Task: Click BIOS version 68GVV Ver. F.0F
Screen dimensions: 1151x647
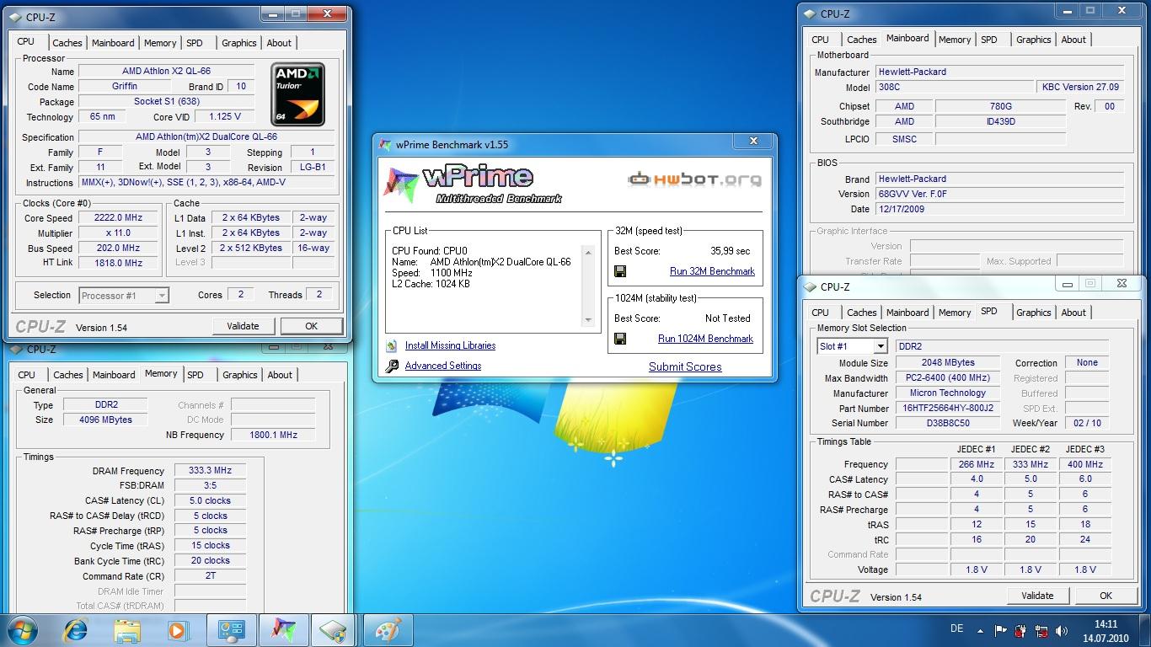Action: click(999, 194)
